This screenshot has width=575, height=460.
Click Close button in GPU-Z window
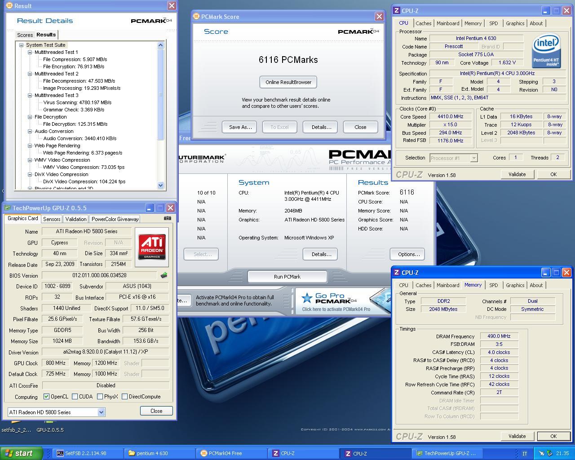(x=156, y=411)
